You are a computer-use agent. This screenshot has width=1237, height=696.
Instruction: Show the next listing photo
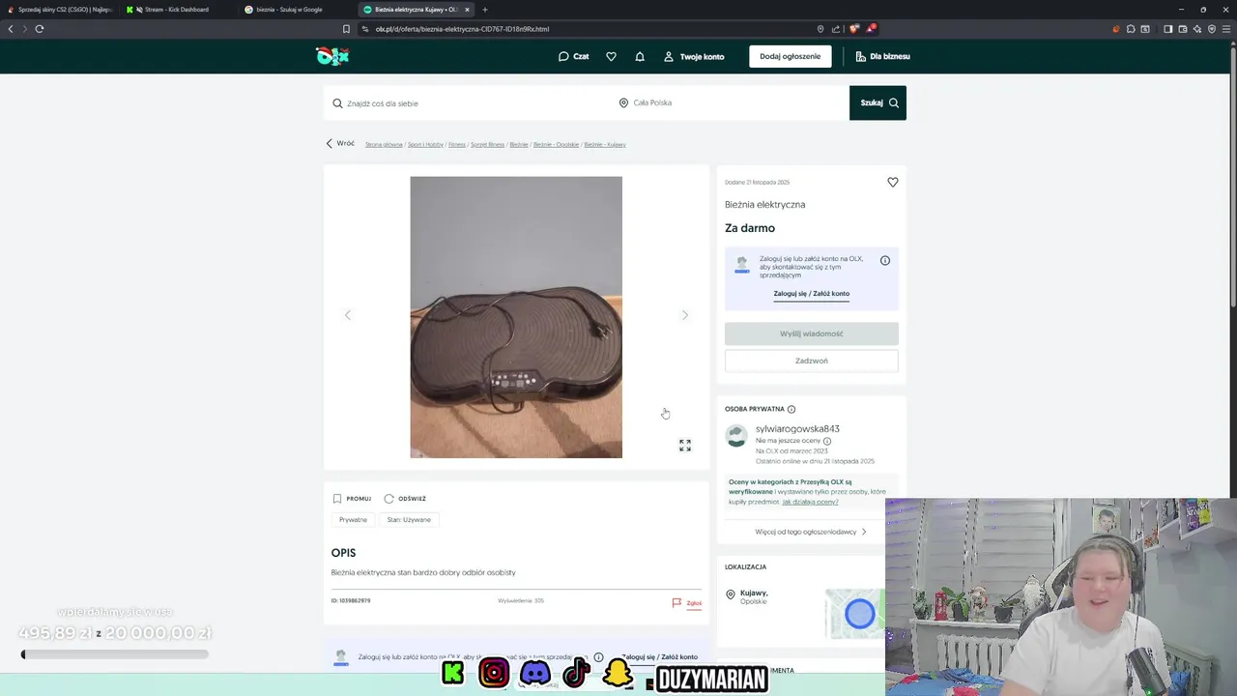685,315
